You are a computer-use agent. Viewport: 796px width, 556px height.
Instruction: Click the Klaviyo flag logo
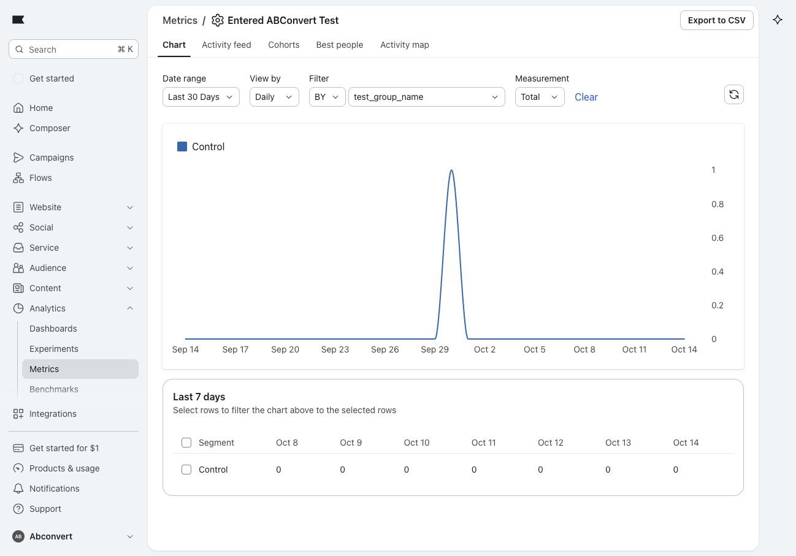(x=18, y=20)
